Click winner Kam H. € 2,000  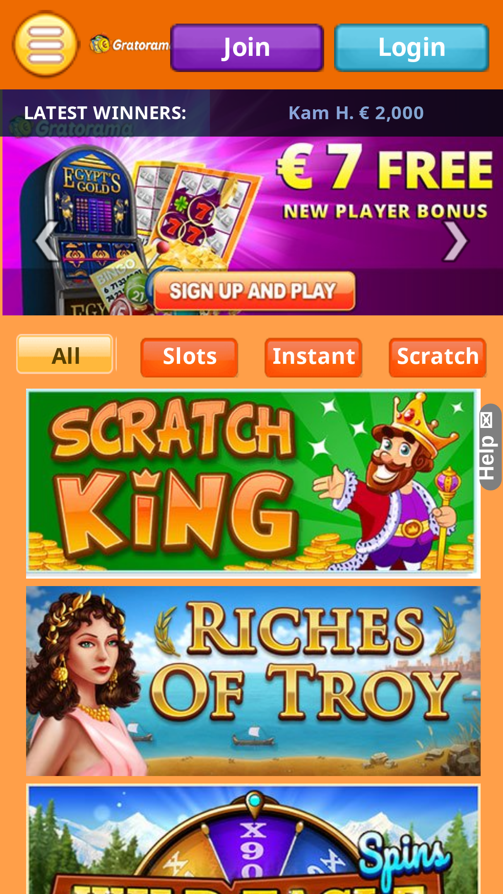[356, 113]
